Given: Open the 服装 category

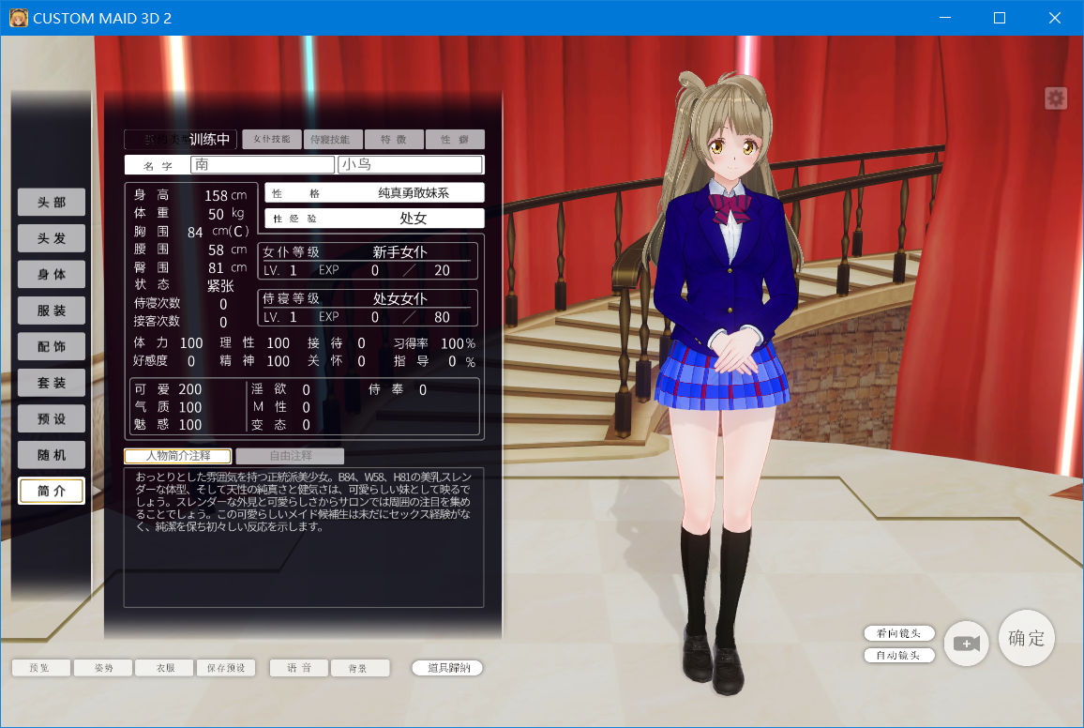Looking at the screenshot, I should [52, 311].
